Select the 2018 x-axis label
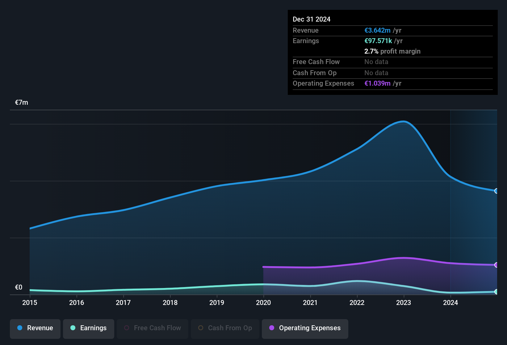Viewport: 507px width, 345px height. [x=170, y=303]
